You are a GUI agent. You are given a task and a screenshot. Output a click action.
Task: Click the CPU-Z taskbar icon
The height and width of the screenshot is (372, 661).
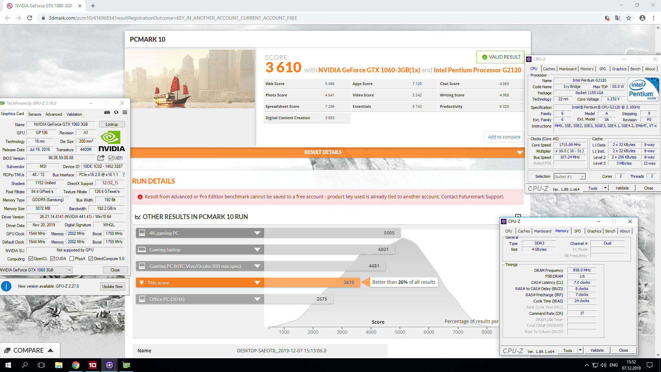point(109,365)
